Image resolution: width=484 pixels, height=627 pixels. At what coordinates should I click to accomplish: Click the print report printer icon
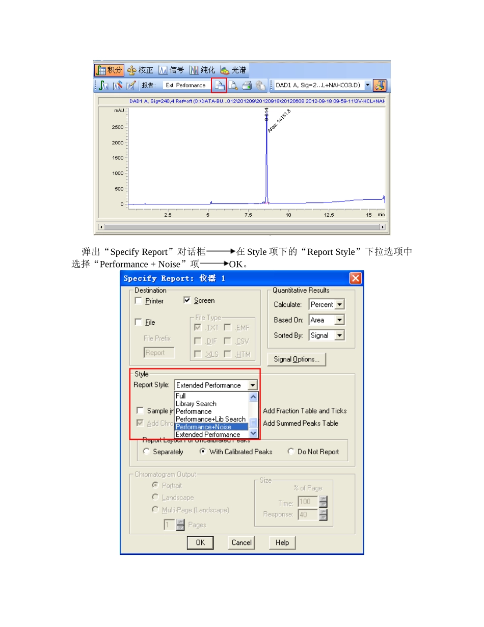tap(247, 86)
